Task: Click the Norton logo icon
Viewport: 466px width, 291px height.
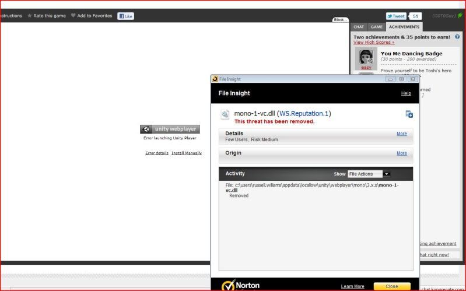Action: pyautogui.click(x=228, y=285)
